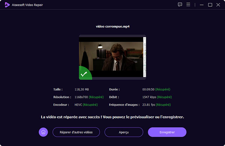Image resolution: width=225 pixels, height=146 pixels.
Task: Maximize the Video Repair window
Action: [210, 5]
